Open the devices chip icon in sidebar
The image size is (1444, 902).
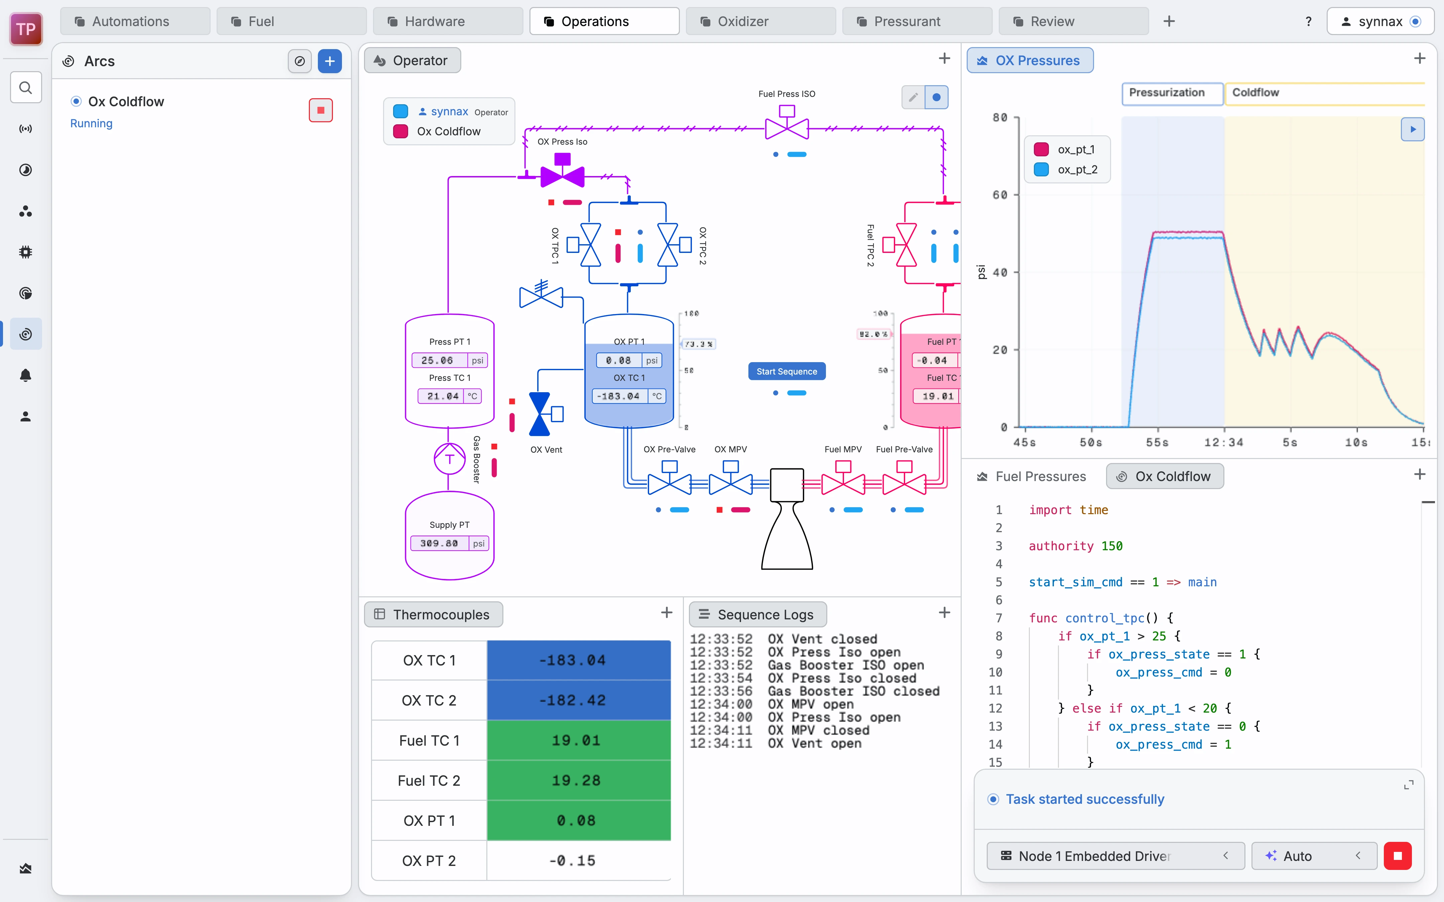point(26,252)
